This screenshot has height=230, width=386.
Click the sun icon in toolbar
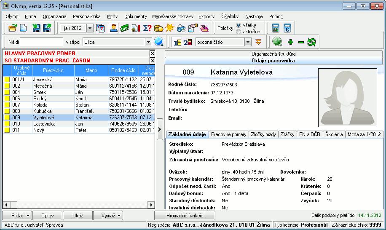click(x=169, y=27)
